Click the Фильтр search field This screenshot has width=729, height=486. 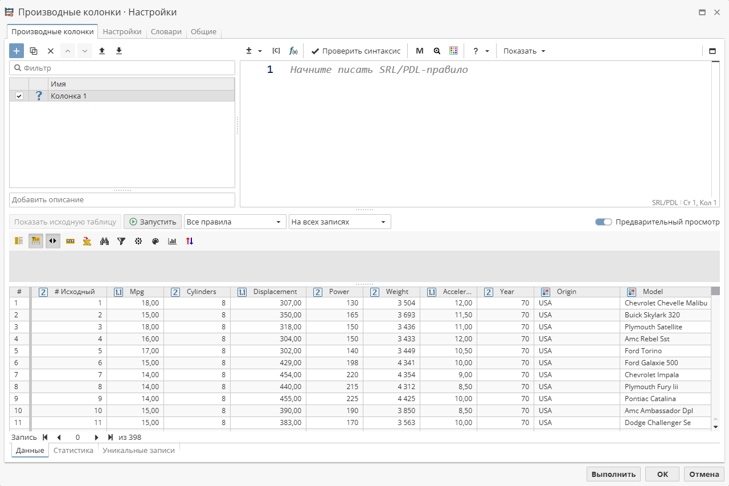click(x=122, y=68)
